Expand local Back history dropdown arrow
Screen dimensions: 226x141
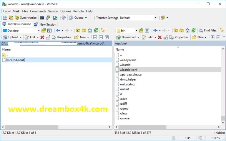62,30
